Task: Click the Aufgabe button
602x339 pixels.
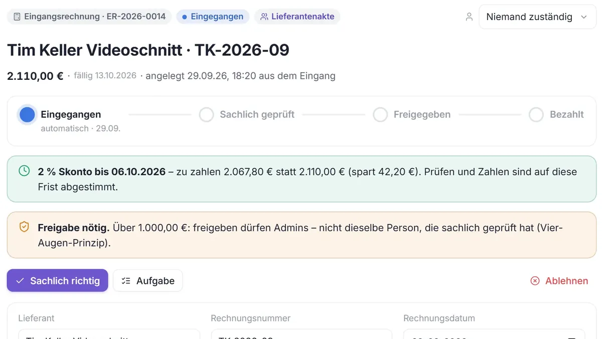Action: tap(148, 281)
